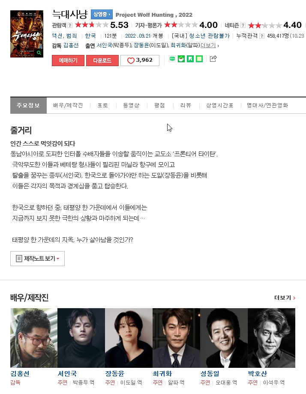Expand 제작노트 보기 dropdown

pos(37,258)
